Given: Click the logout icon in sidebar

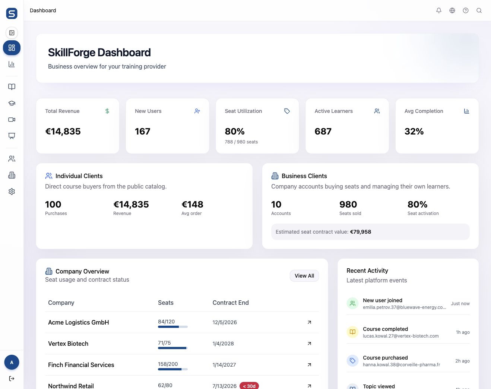Looking at the screenshot, I should click(12, 379).
